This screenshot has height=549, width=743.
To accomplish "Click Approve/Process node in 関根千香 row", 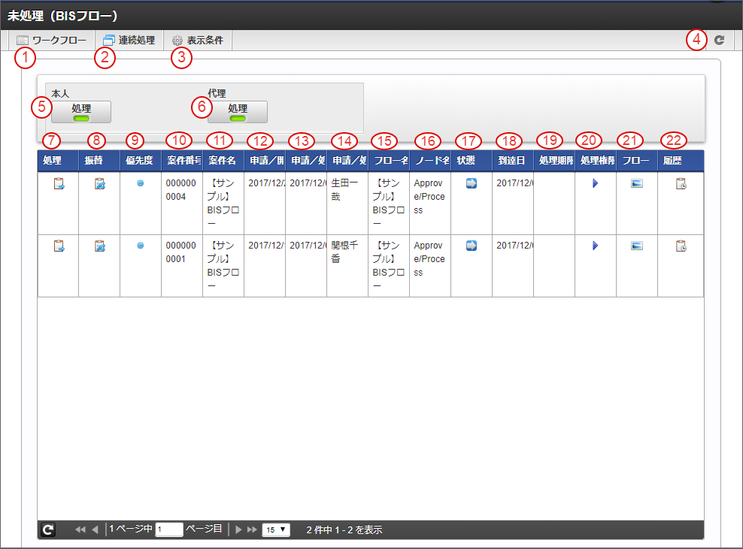I will point(429,259).
